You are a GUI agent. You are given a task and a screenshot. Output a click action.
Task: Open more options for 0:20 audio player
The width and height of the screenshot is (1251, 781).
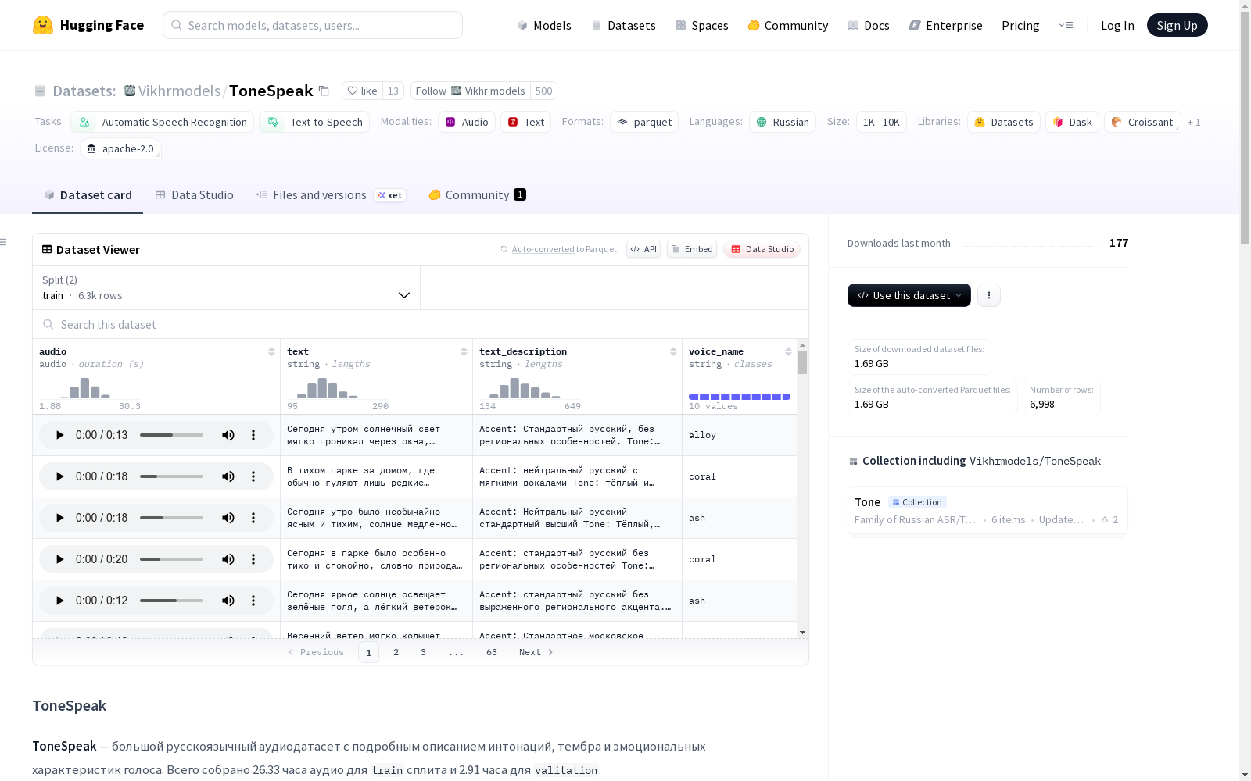[x=253, y=559]
